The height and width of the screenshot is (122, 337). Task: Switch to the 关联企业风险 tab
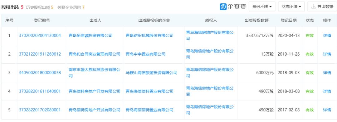click(71, 7)
